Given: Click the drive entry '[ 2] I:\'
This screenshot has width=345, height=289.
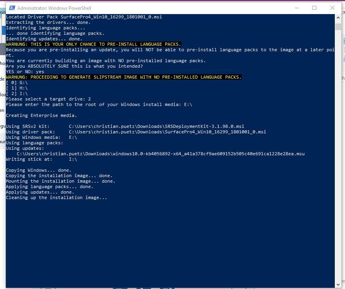Looking at the screenshot, I should coord(17,93).
